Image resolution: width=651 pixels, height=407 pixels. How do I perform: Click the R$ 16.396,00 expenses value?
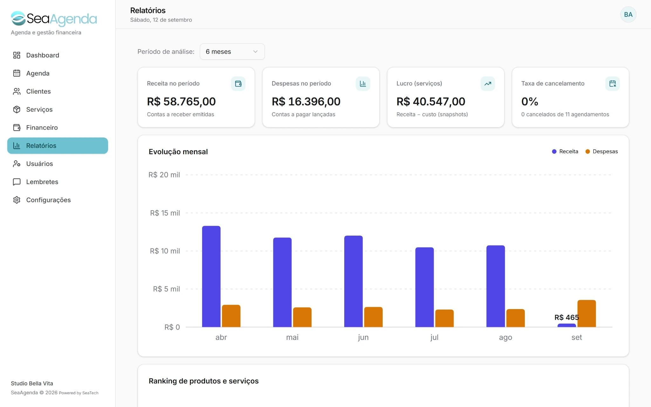point(306,101)
